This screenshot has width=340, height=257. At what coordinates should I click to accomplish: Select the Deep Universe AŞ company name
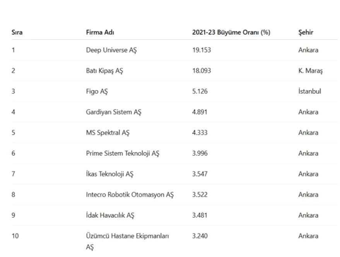point(111,50)
